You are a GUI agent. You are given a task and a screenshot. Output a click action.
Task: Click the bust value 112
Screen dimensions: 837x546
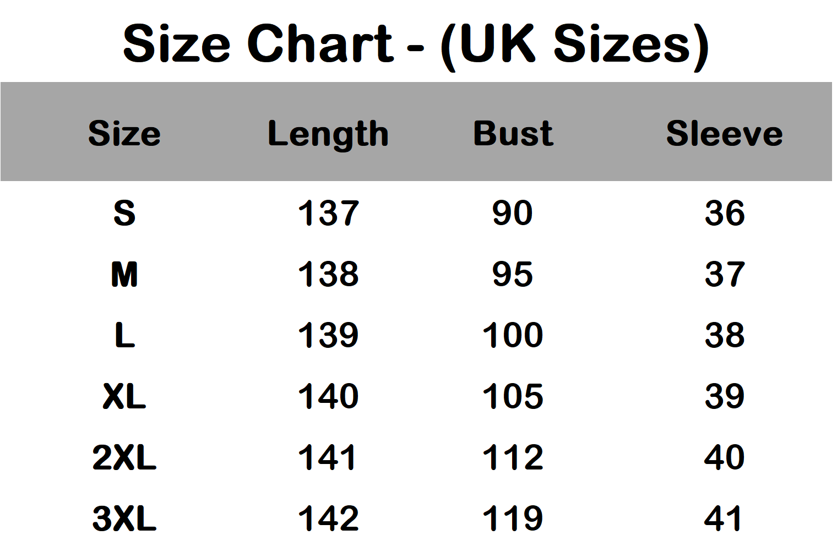[x=513, y=457]
